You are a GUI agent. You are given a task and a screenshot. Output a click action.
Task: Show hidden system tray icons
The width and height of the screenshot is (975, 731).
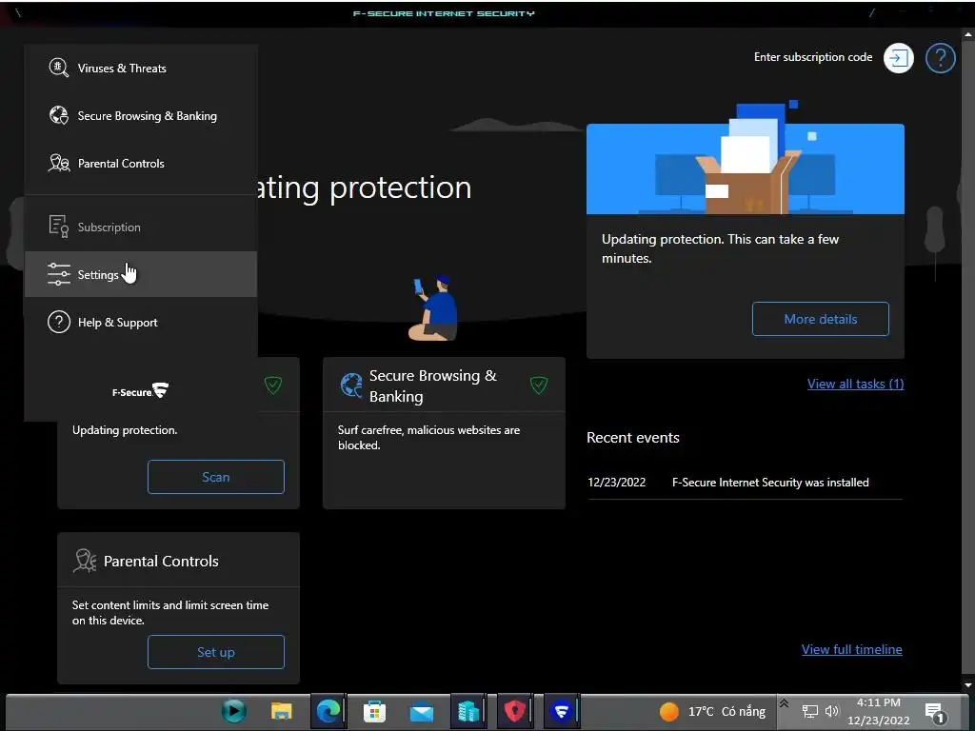coord(785,703)
